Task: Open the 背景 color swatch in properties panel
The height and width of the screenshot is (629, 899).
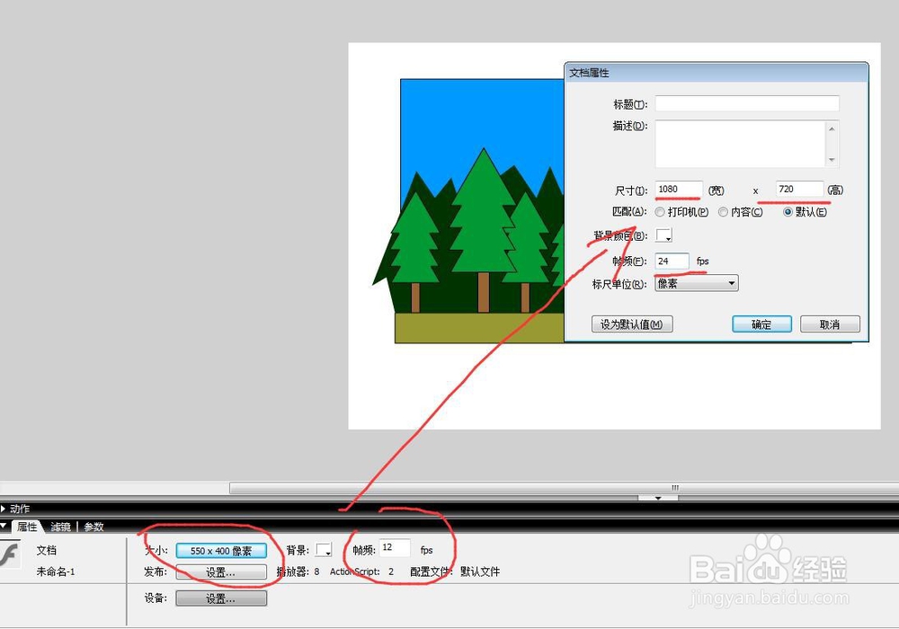Action: (324, 550)
